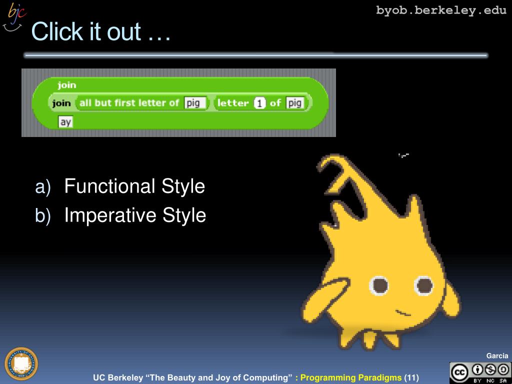Click the 'ay' input field

pyautogui.click(x=65, y=122)
